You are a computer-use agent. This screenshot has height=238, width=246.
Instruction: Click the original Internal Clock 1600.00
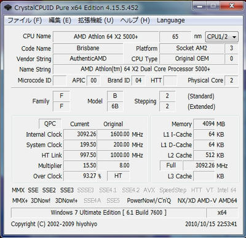click(x=114, y=134)
